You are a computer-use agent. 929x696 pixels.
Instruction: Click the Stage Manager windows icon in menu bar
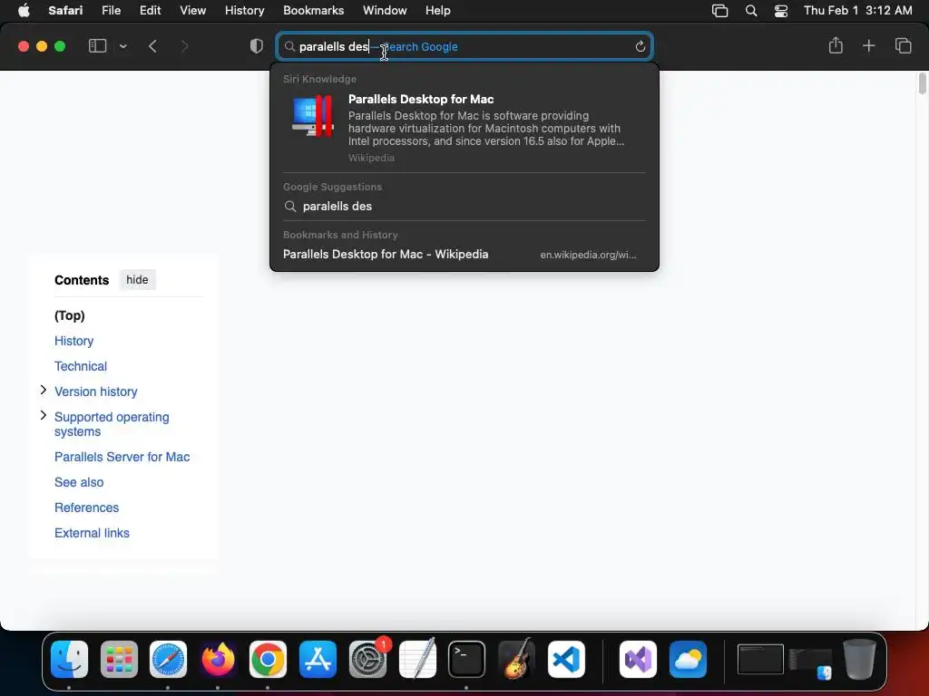pos(719,11)
